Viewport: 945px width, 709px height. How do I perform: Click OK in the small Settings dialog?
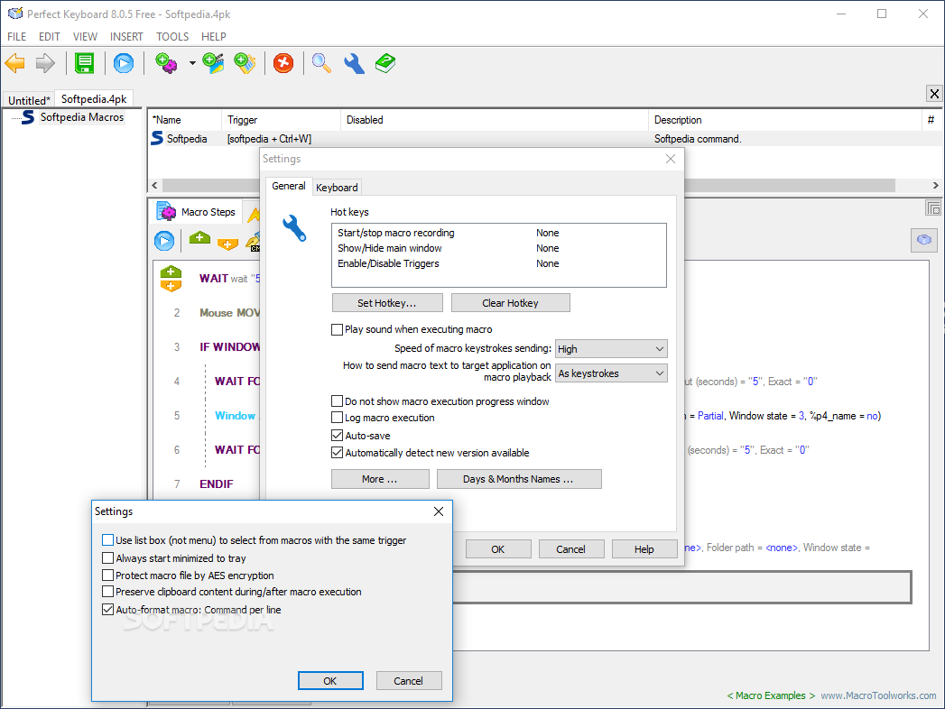(x=330, y=681)
